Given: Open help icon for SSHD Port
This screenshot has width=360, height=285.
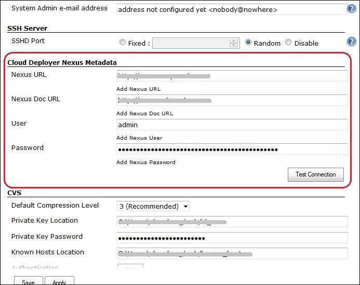Looking at the screenshot, I should coord(352,42).
